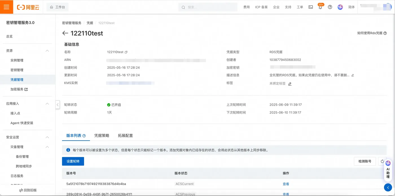Refresh the version list
The image size is (395, 196).
(382, 161)
